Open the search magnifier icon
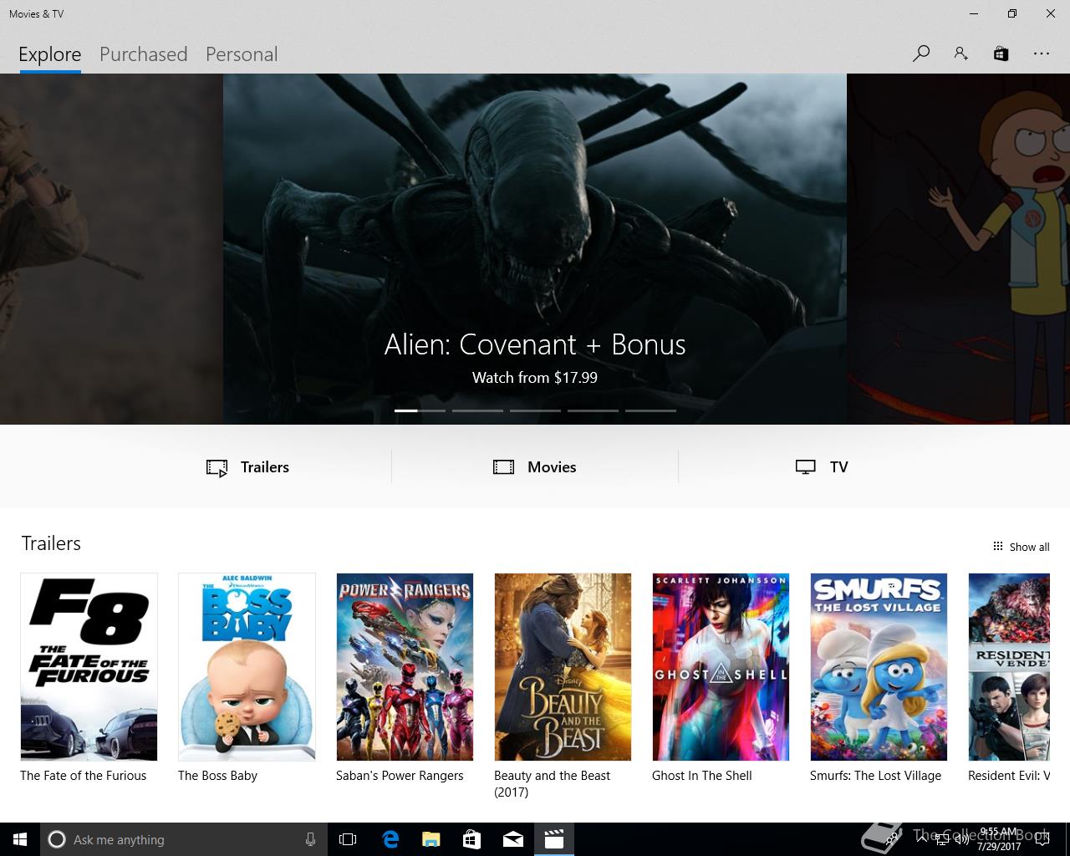This screenshot has width=1070, height=856. point(921,53)
